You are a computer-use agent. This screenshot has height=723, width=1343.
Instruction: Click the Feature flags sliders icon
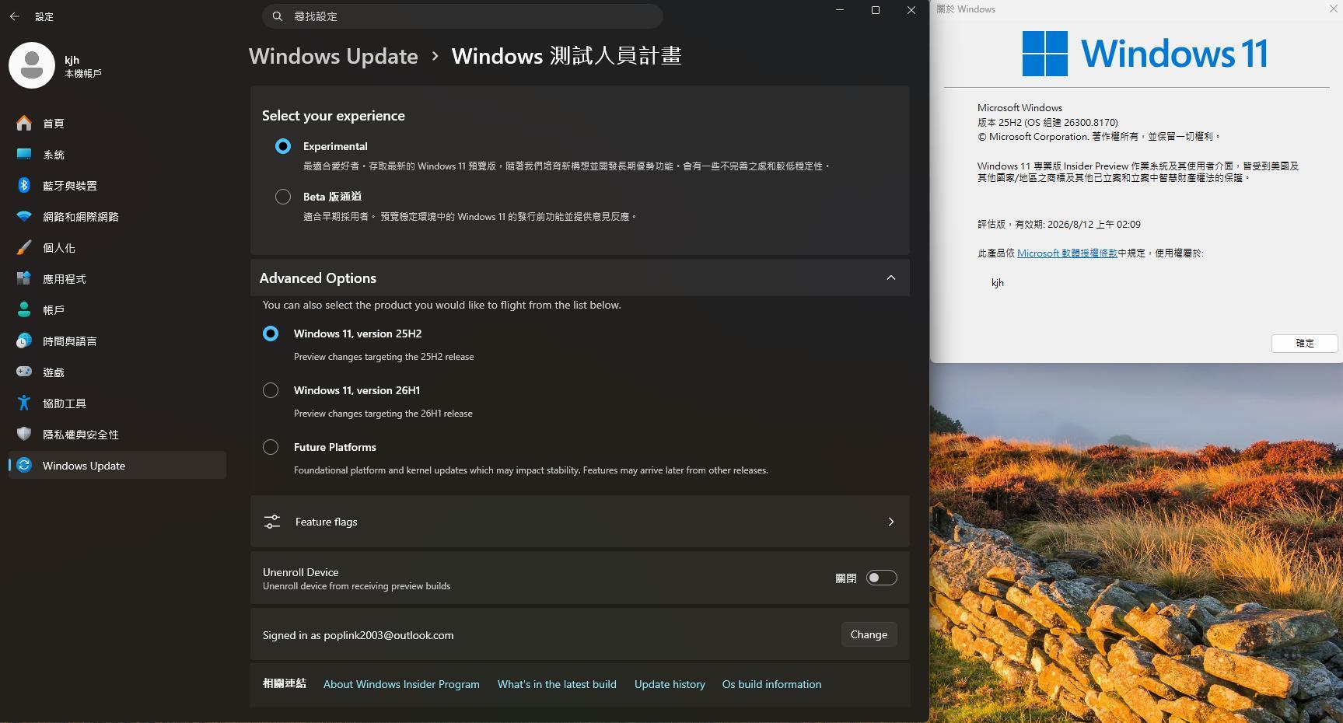click(272, 522)
